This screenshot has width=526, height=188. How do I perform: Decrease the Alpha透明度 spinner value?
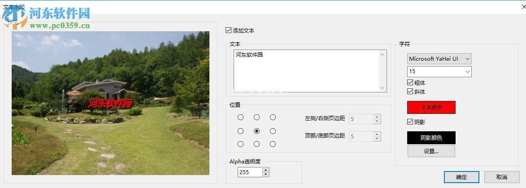[265, 175]
